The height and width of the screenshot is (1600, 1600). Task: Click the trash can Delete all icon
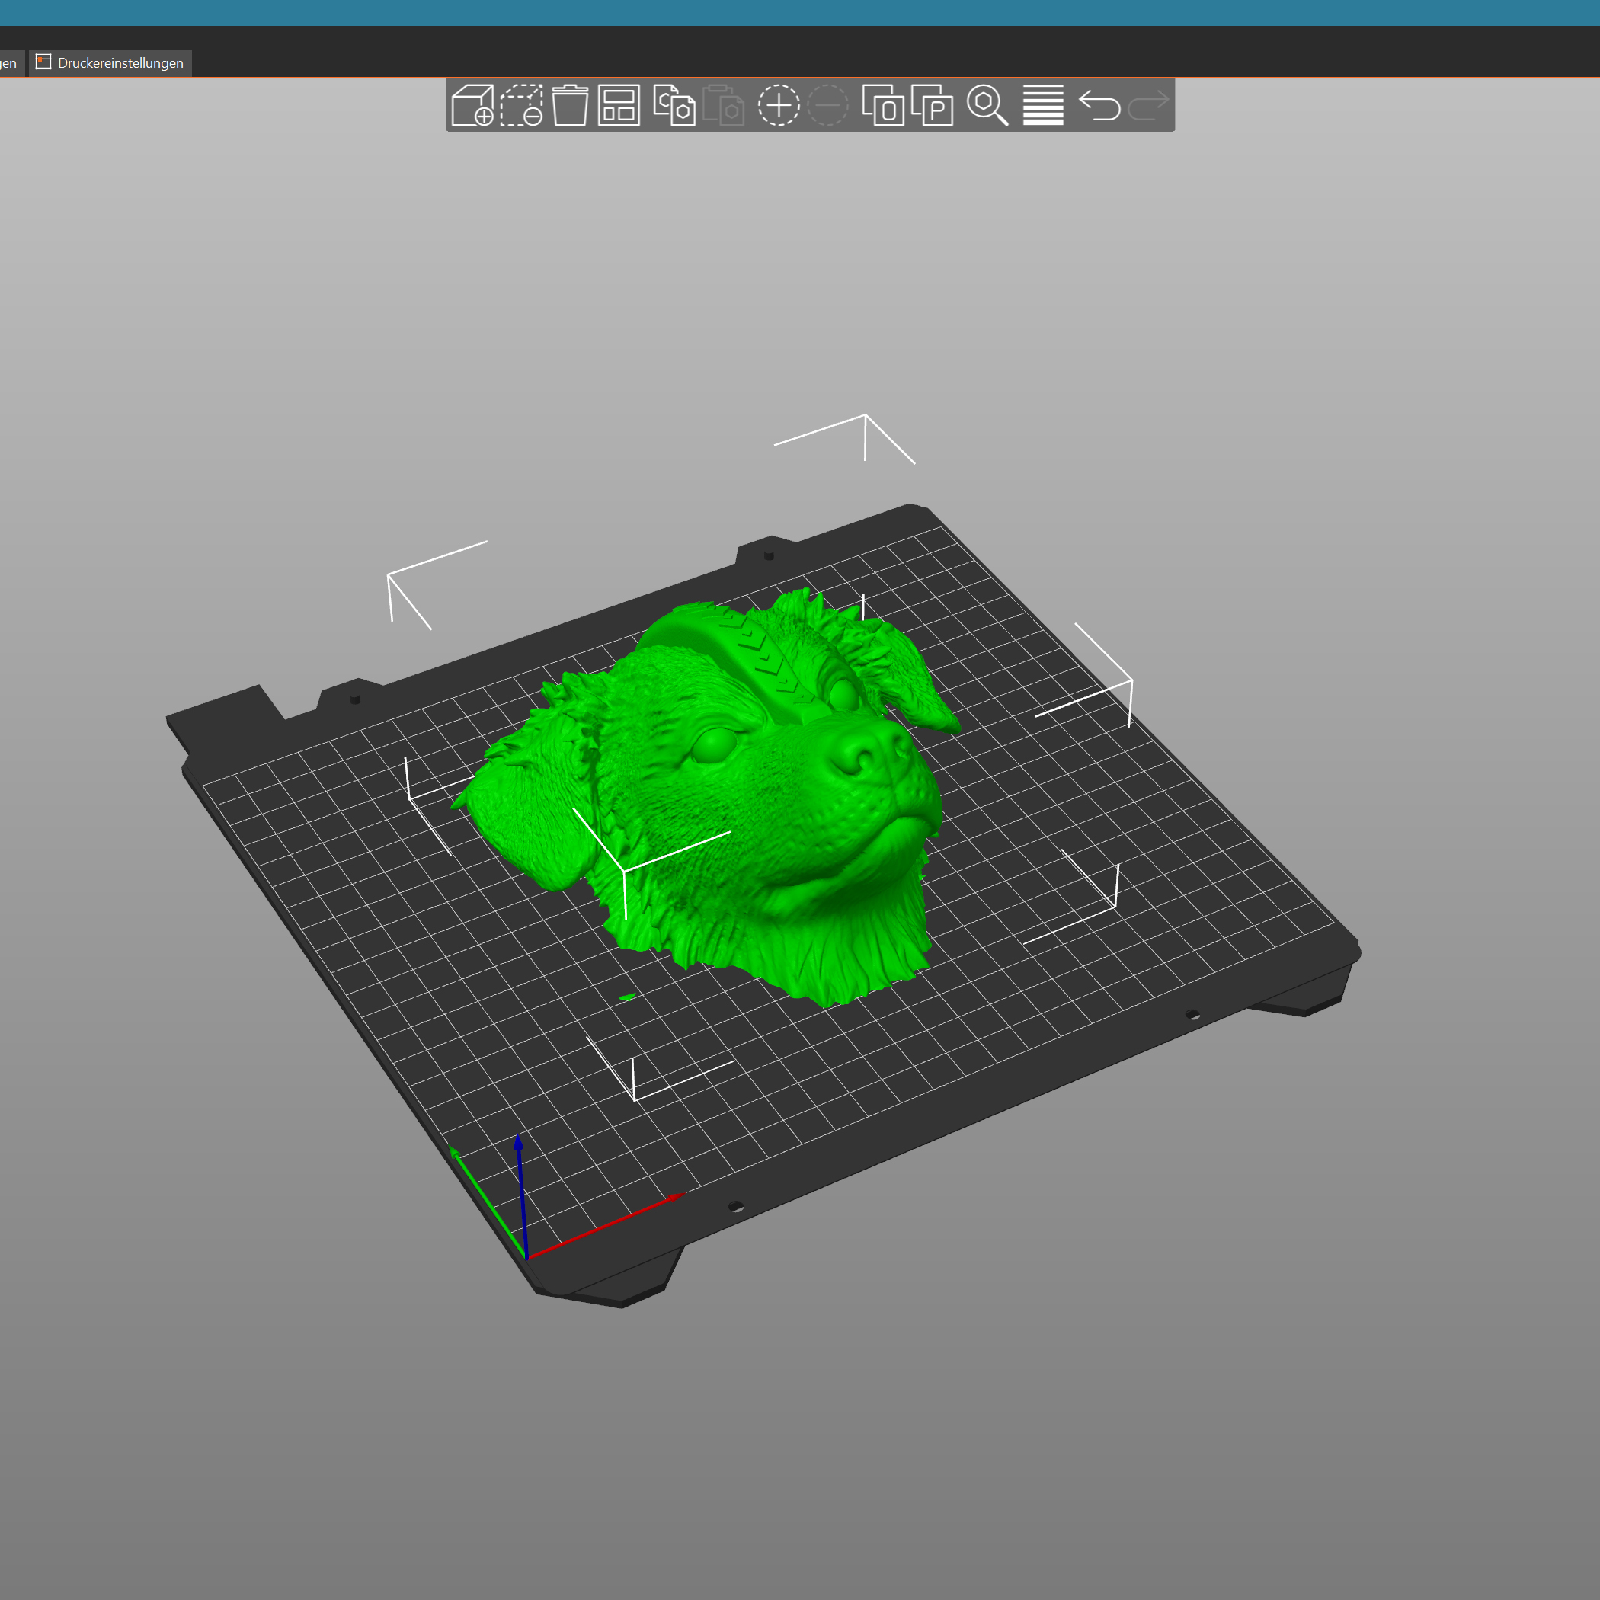coord(570,105)
